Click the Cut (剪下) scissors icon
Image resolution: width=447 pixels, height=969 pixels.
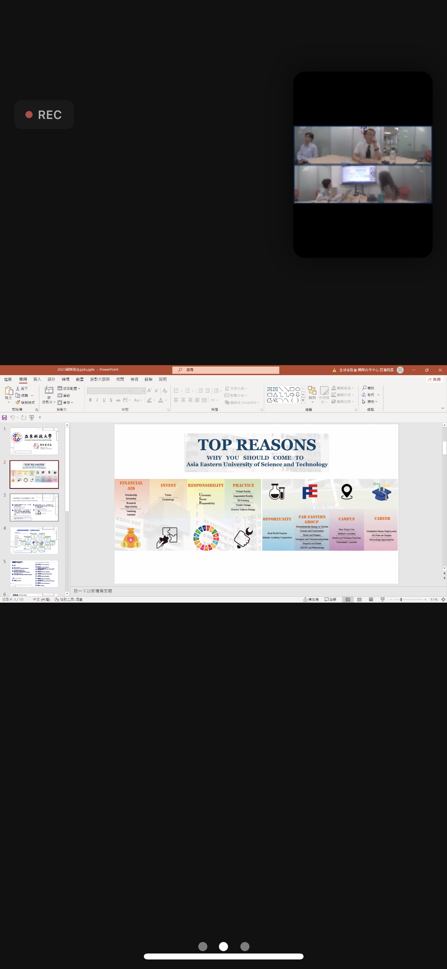(18, 389)
